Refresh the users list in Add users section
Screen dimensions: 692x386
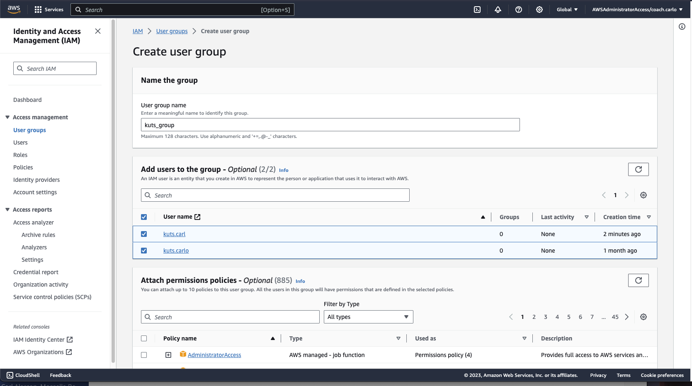click(638, 169)
